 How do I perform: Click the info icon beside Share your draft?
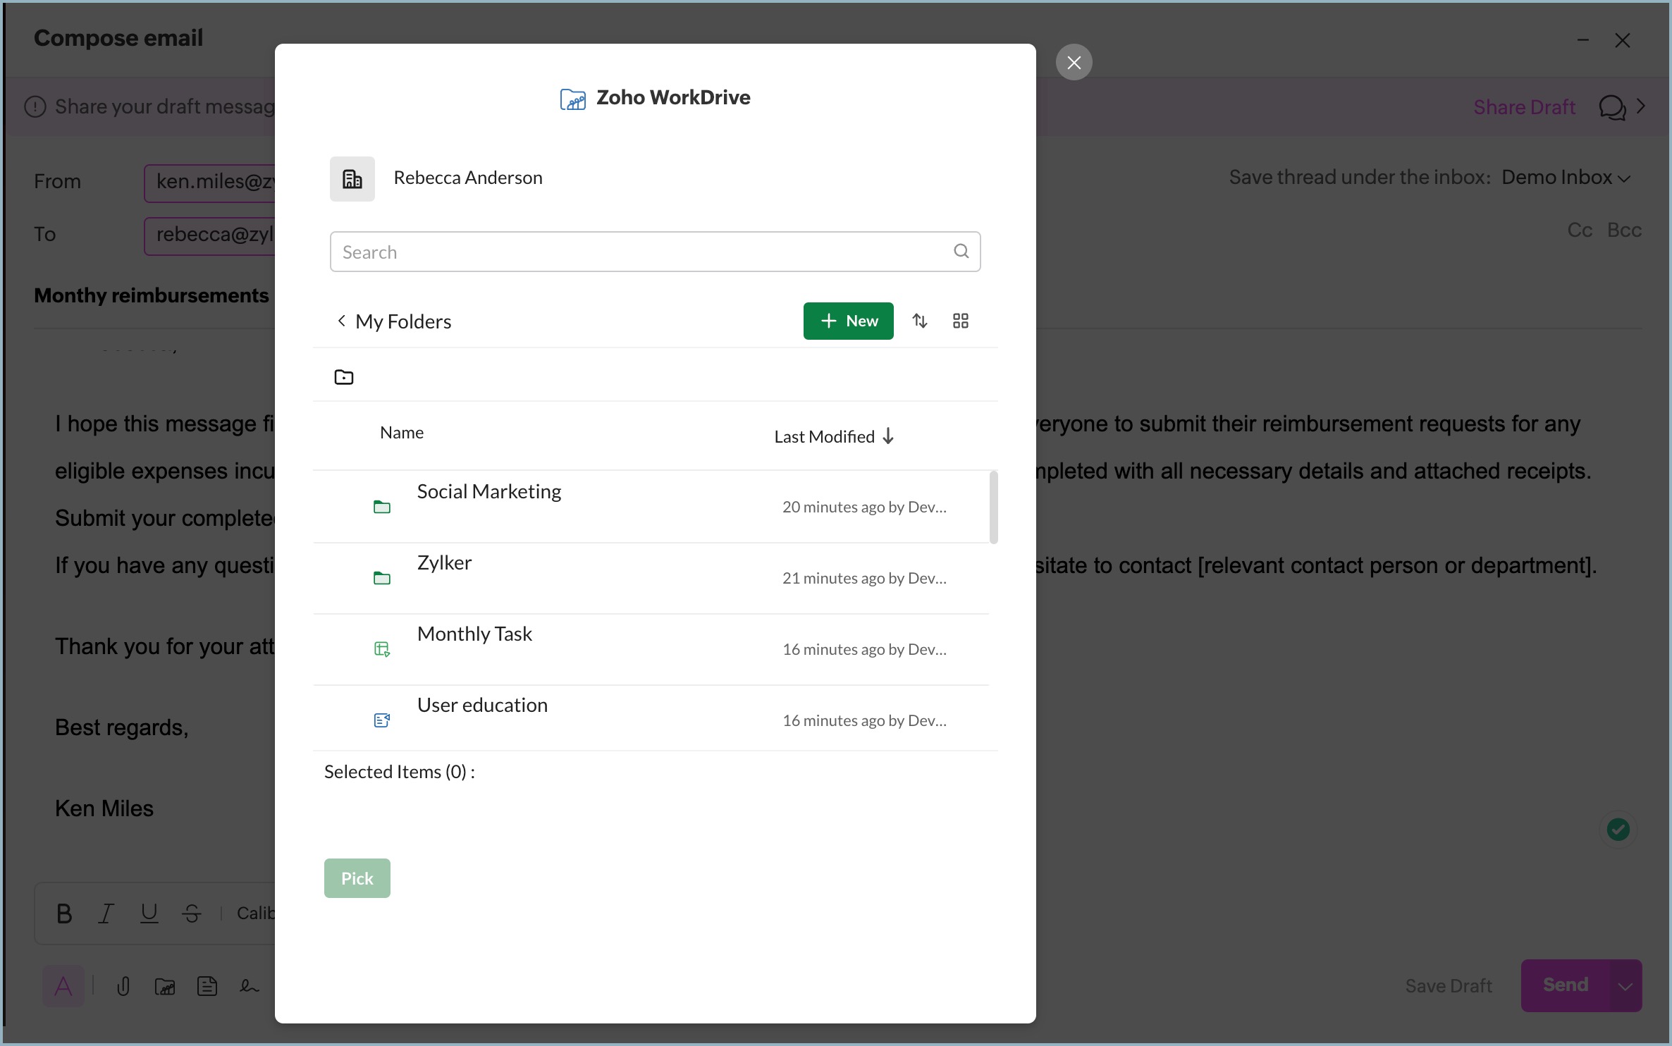pos(35,106)
